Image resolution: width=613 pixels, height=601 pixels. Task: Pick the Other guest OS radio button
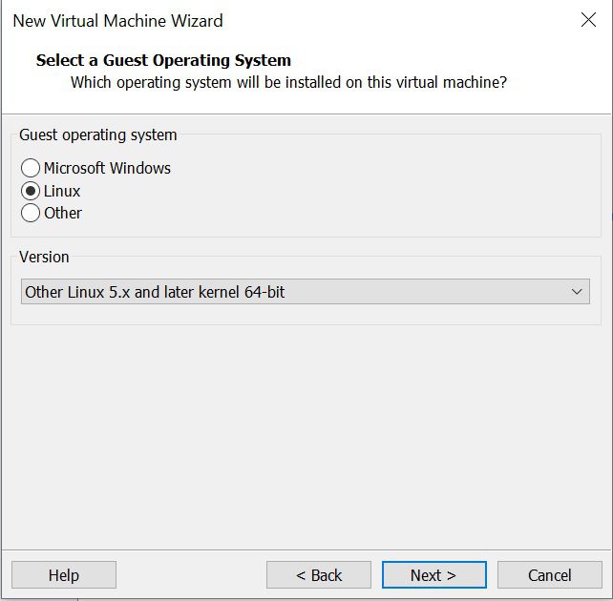click(x=31, y=213)
